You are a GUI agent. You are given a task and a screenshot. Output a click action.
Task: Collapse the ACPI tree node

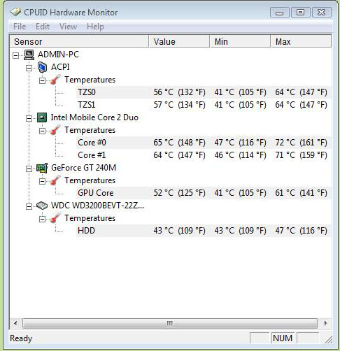(x=29, y=68)
